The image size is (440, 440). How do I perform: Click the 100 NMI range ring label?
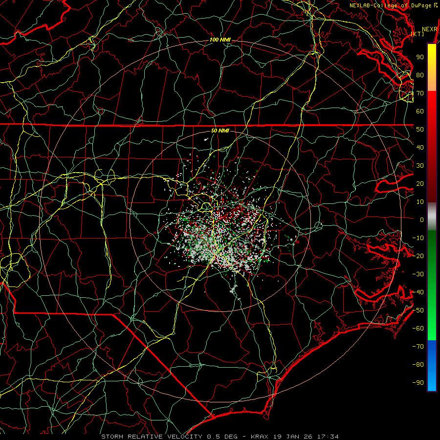pos(220,40)
